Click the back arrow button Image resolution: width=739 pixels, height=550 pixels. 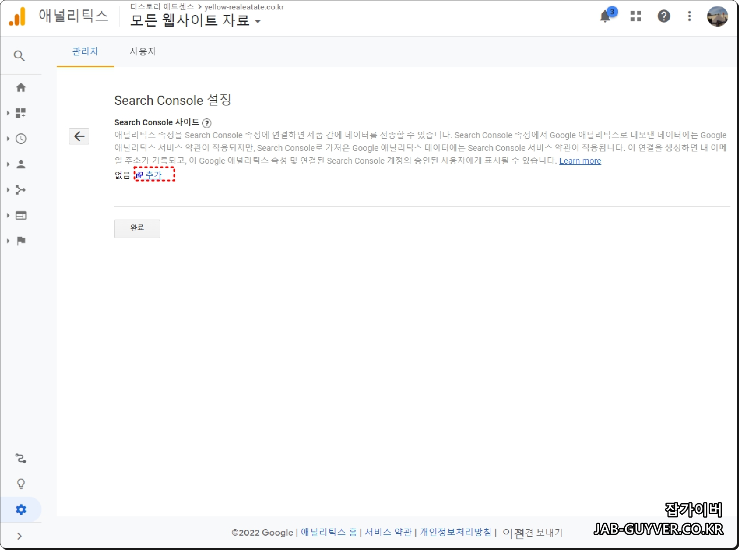(x=79, y=136)
